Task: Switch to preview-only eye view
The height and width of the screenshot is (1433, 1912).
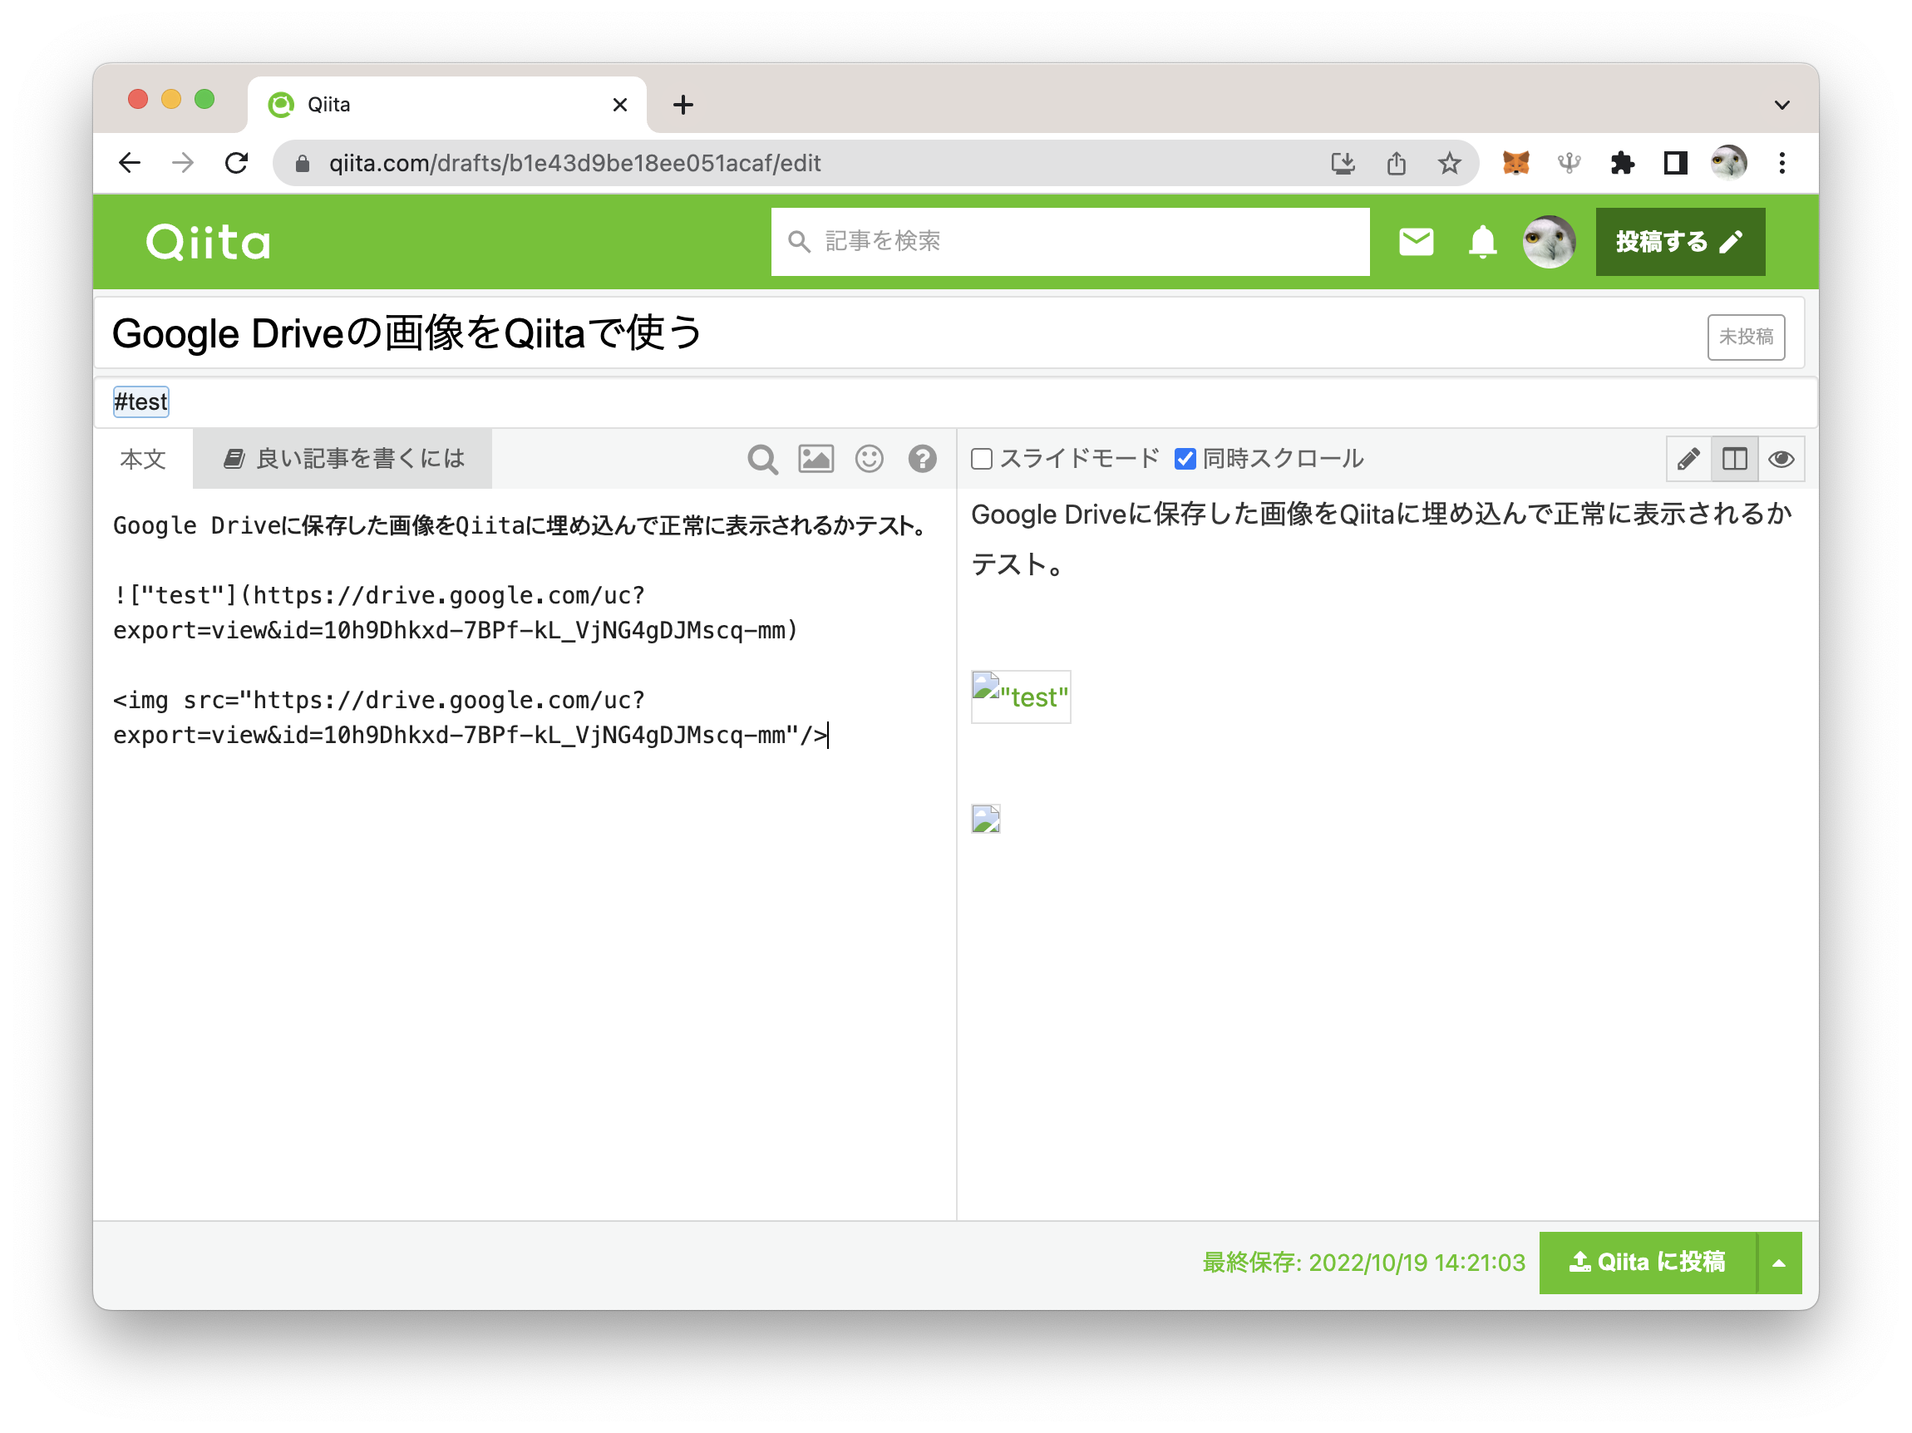Action: [x=1781, y=459]
